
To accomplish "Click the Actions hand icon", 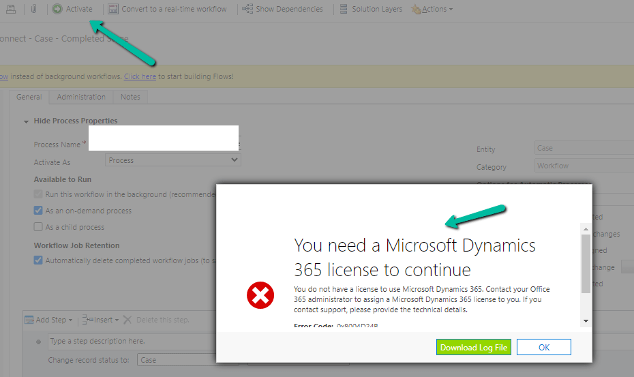I will point(416,10).
